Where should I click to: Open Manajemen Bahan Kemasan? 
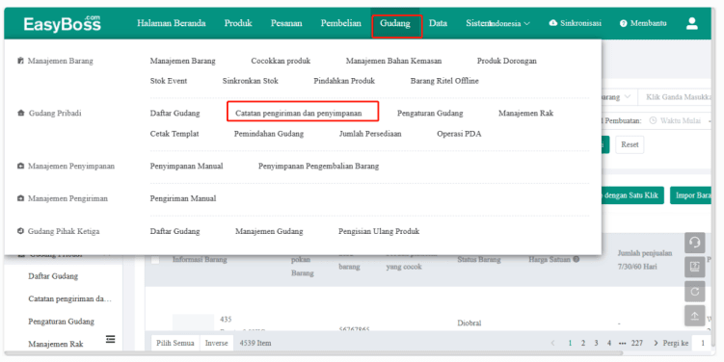394,61
